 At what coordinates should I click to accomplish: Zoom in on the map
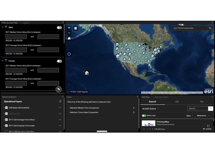pos(69,28)
